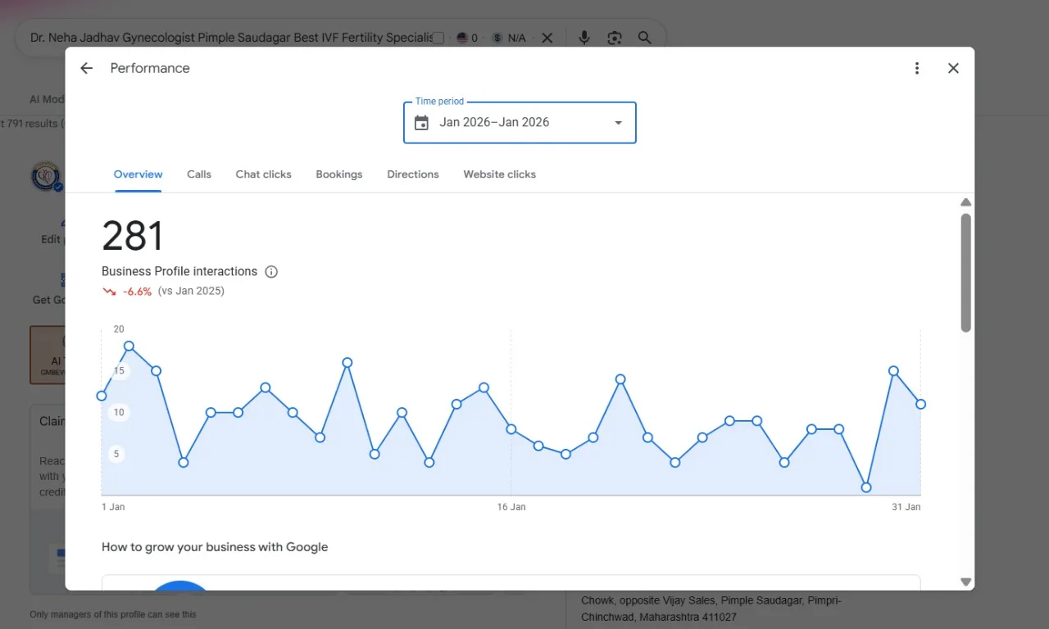Select the Overview tab
Screen dimensions: 1049x629
(x=138, y=174)
